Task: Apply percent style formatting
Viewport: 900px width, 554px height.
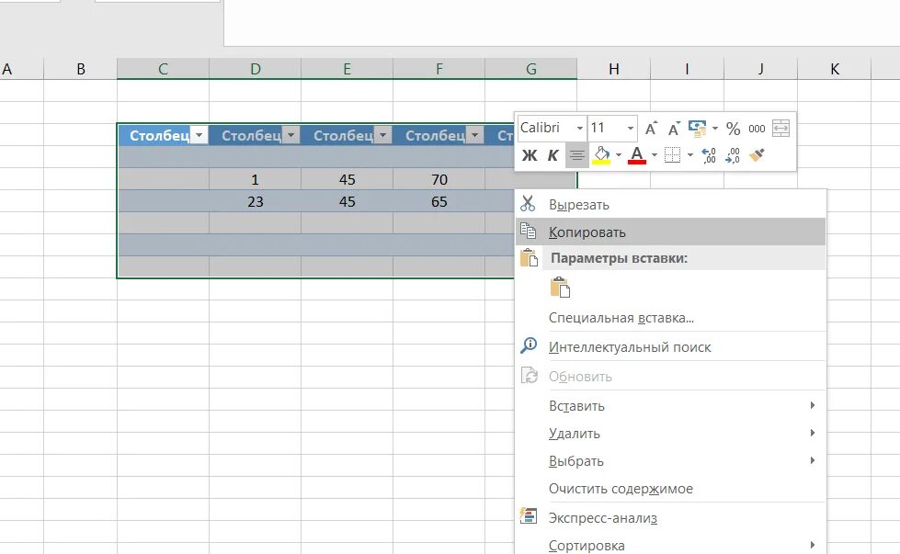Action: 733,129
